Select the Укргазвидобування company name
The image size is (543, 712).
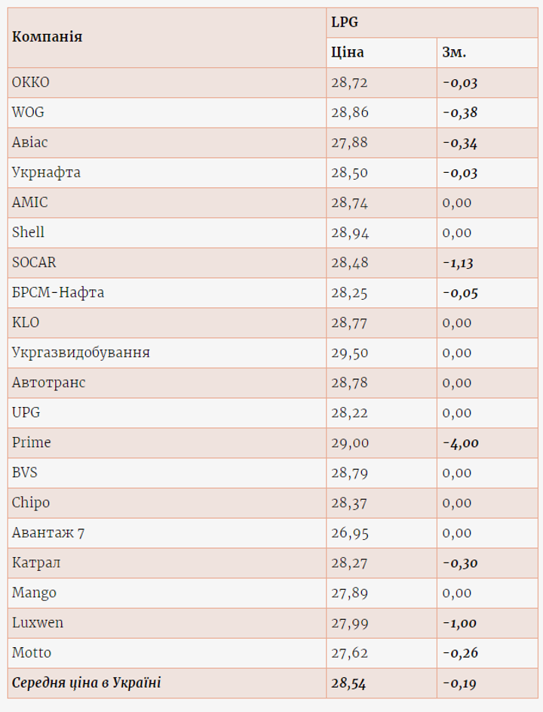tap(81, 353)
